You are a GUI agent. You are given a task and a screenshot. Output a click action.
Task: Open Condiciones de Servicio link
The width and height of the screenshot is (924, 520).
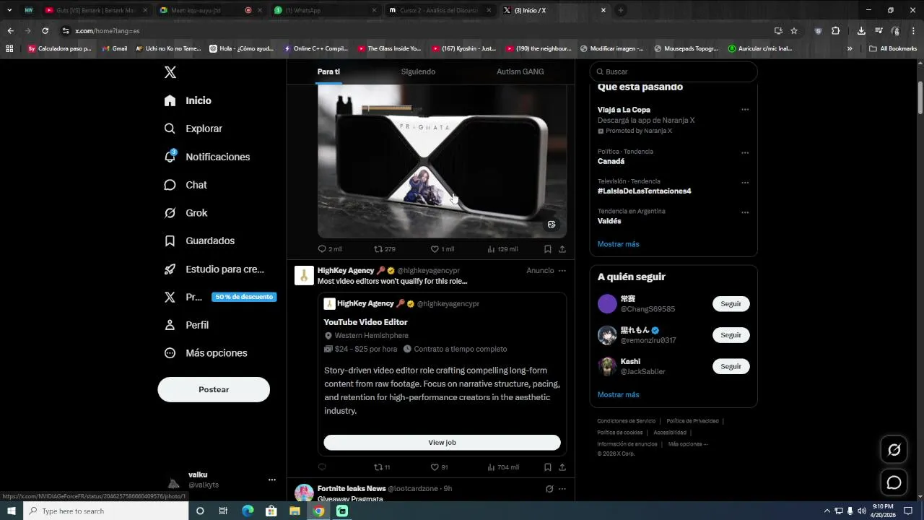coord(627,421)
